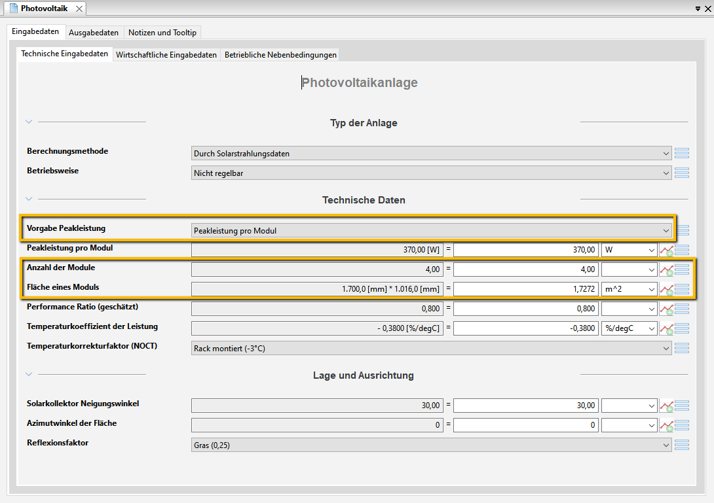
Task: Open chart icon beside Performance Ratio row
Action: pyautogui.click(x=667, y=309)
